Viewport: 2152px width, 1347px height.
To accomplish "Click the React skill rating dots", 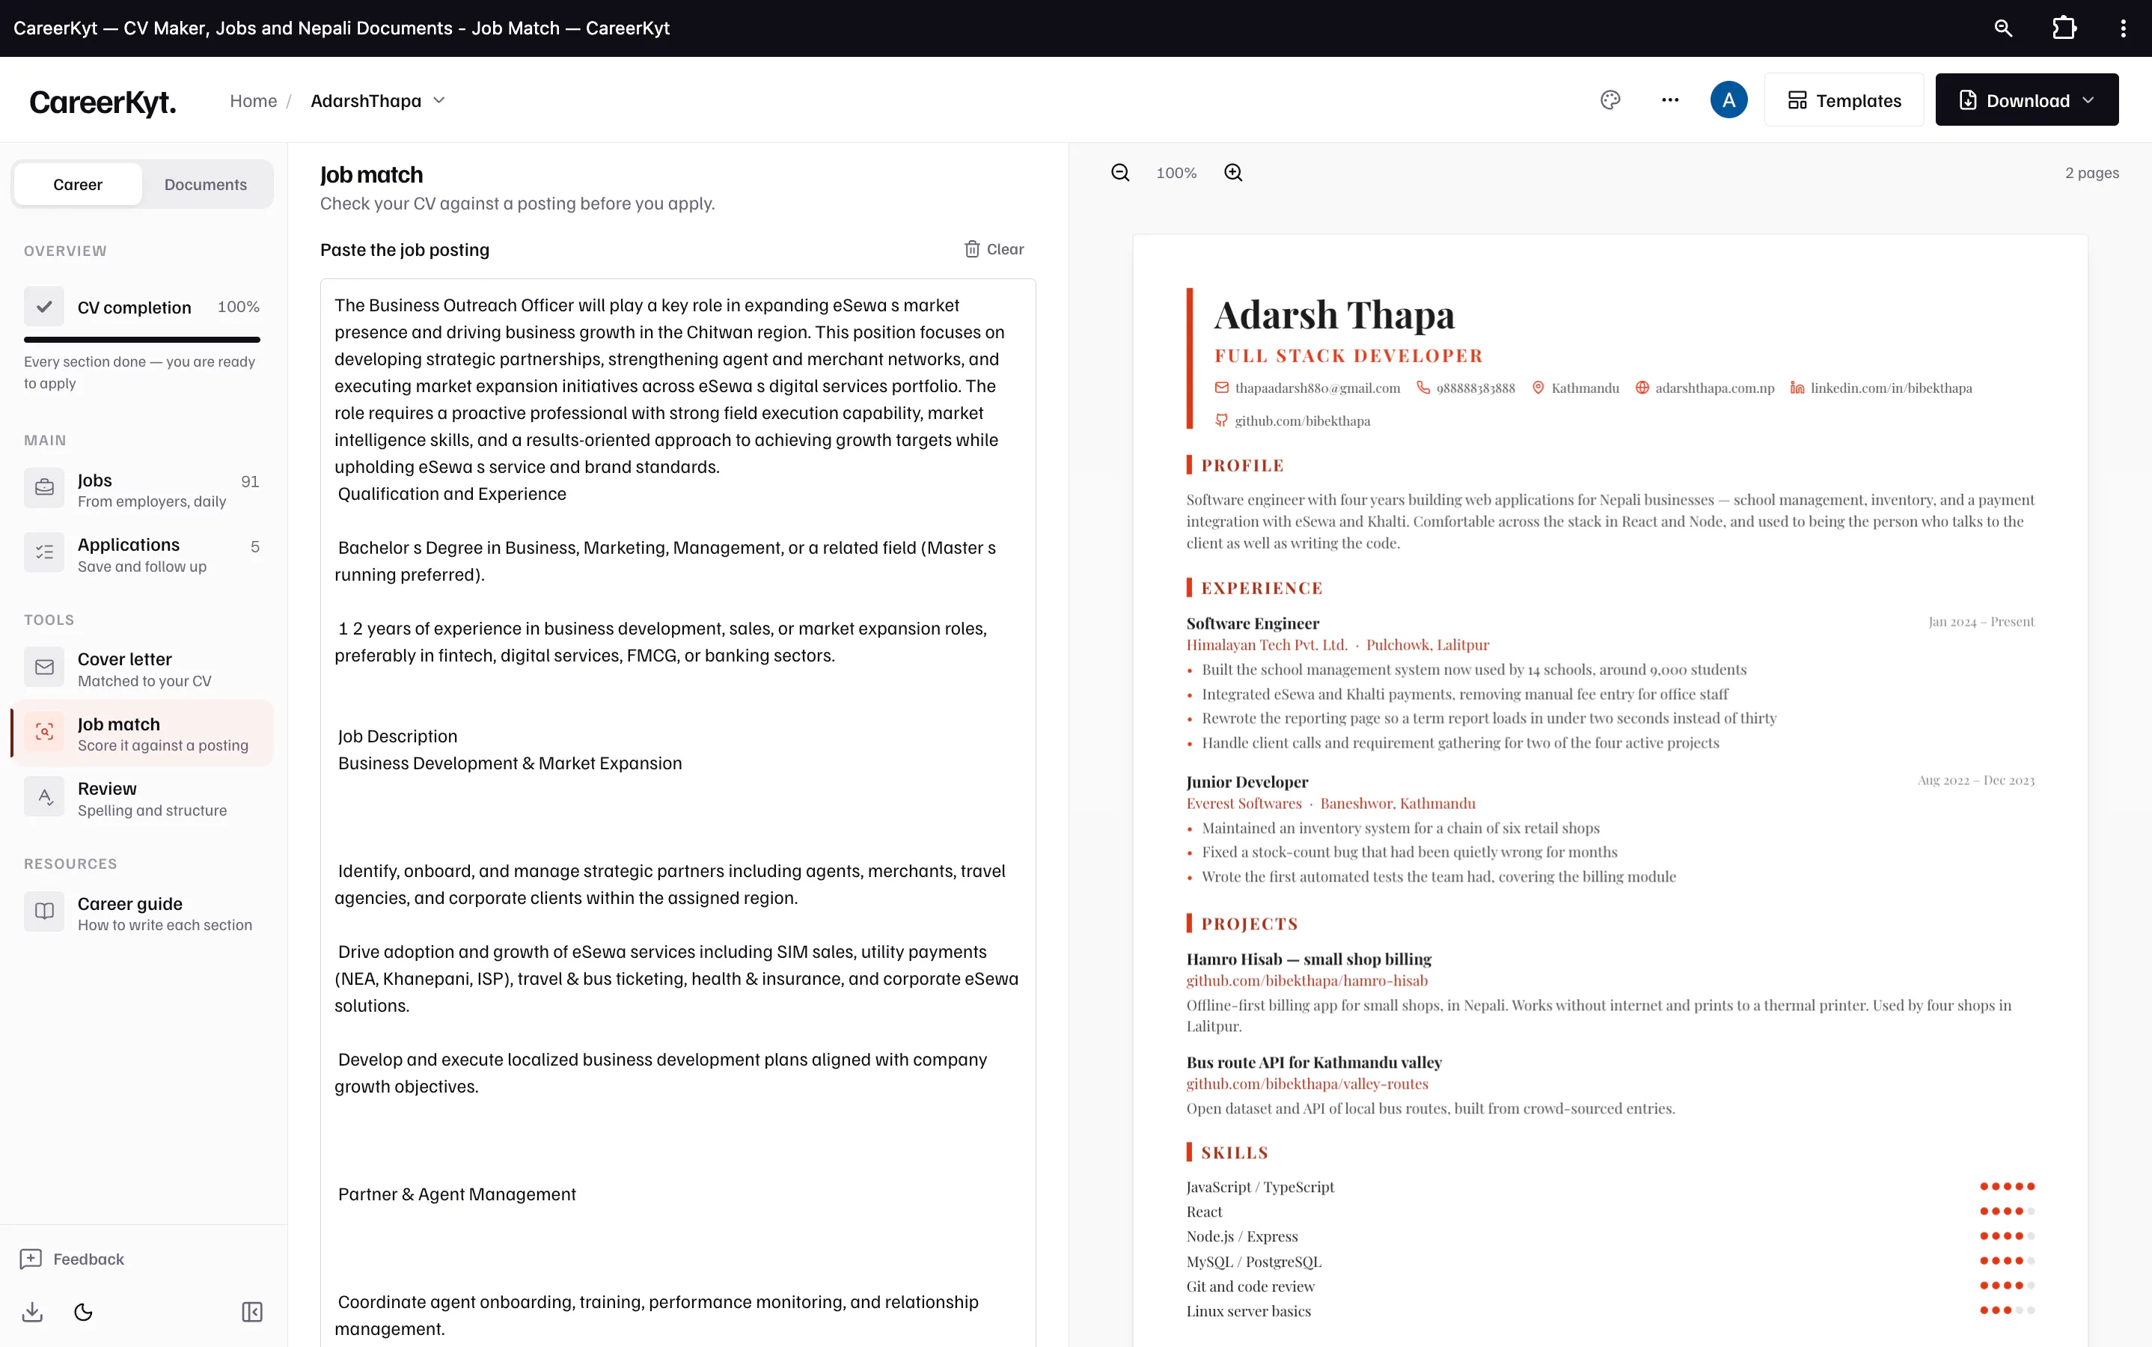I will tap(2007, 1212).
